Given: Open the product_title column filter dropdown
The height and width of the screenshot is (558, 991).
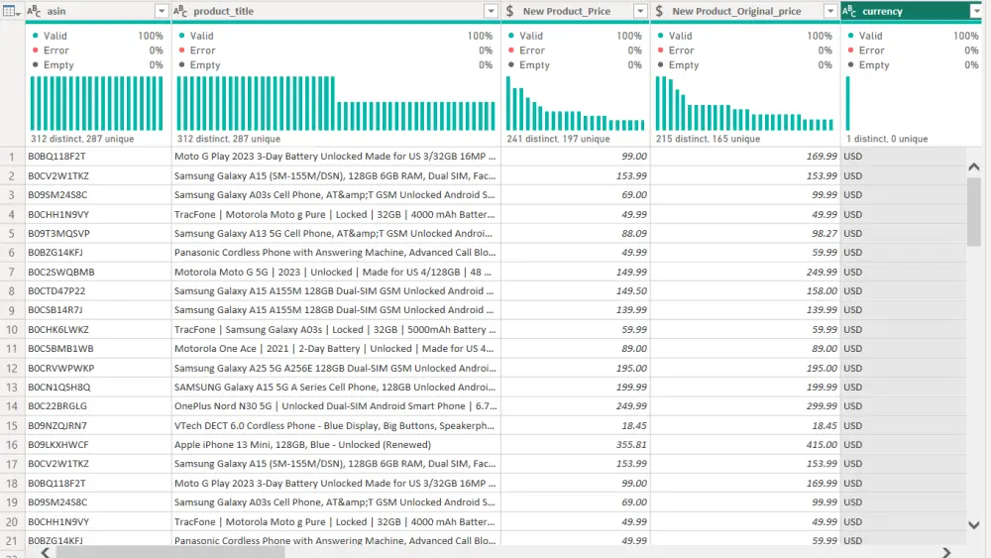Looking at the screenshot, I should point(492,11).
